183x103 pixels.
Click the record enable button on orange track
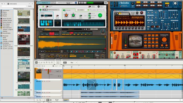pyautogui.click(x=50, y=71)
